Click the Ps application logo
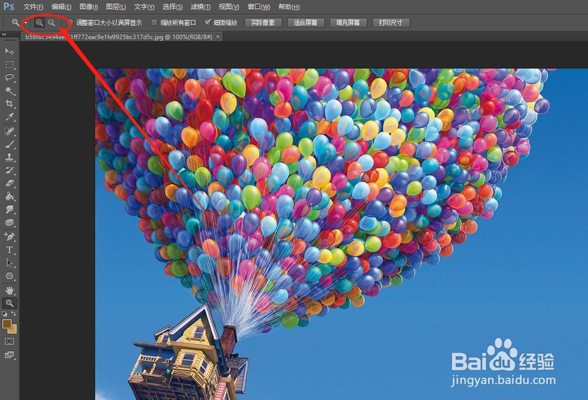The width and height of the screenshot is (588, 400). (9, 6)
